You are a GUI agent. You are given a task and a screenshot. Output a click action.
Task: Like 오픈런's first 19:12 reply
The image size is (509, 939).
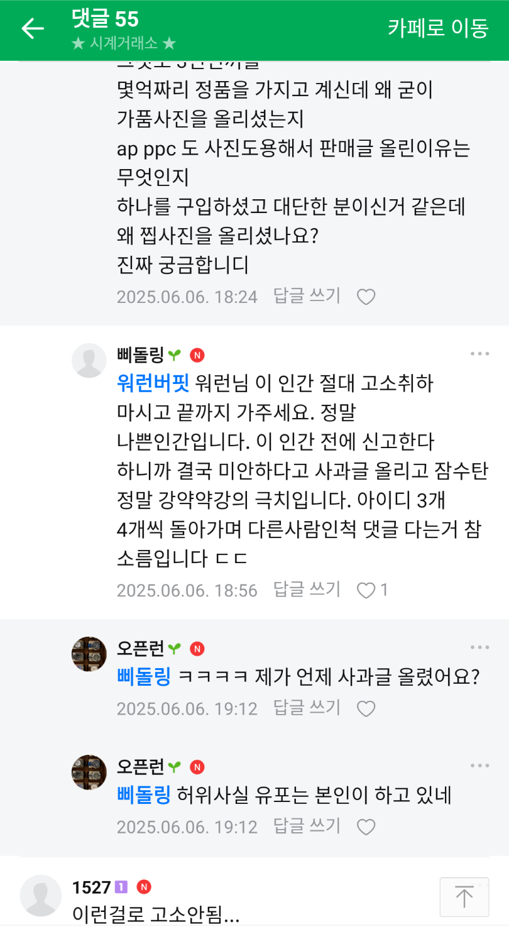pos(366,709)
